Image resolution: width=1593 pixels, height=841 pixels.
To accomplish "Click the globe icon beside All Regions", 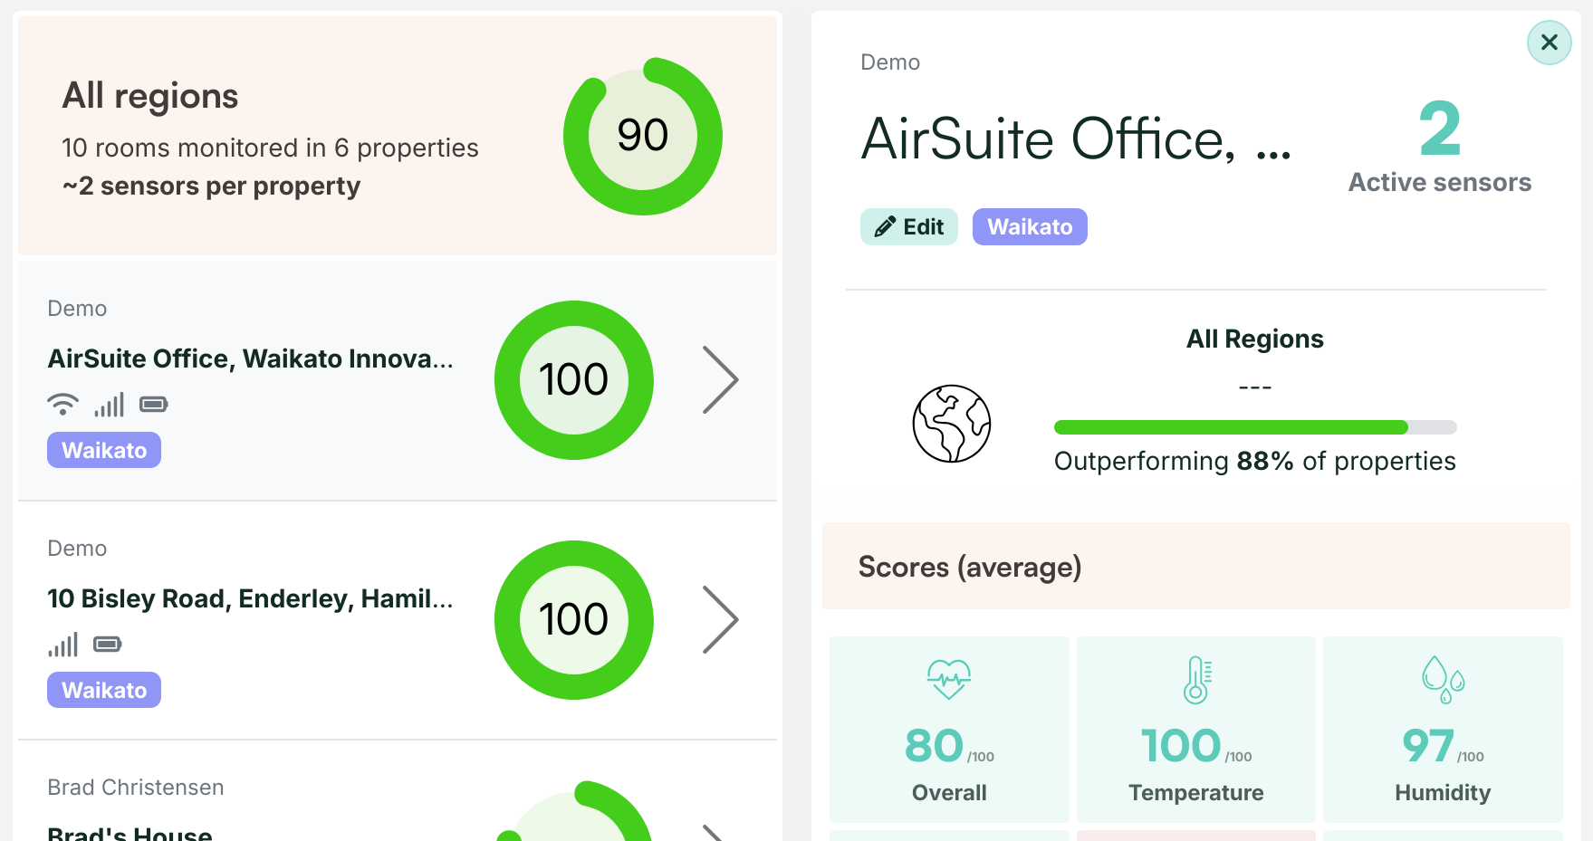I will [x=951, y=424].
